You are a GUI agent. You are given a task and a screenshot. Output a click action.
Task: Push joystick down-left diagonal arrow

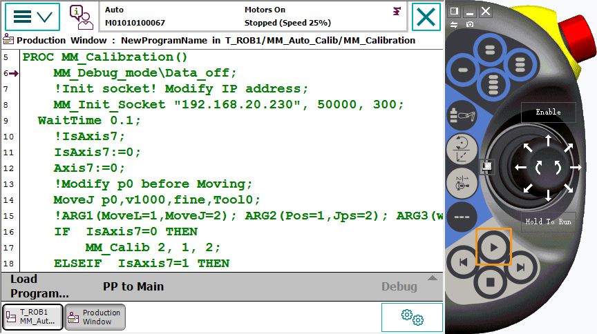click(528, 188)
